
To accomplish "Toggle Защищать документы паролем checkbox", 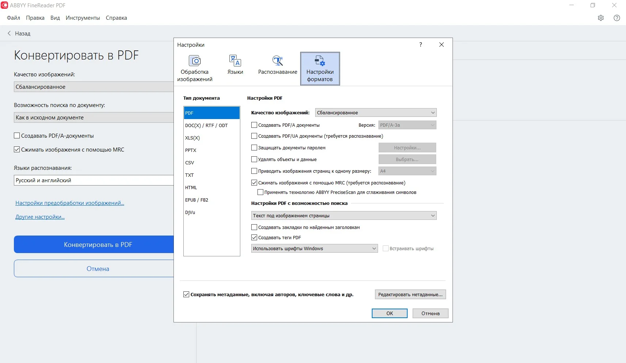I will (254, 148).
